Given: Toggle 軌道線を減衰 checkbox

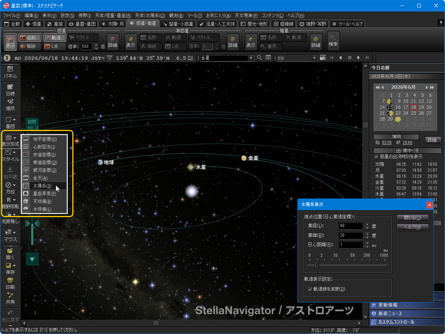Looking at the screenshot, I should click(310, 289).
